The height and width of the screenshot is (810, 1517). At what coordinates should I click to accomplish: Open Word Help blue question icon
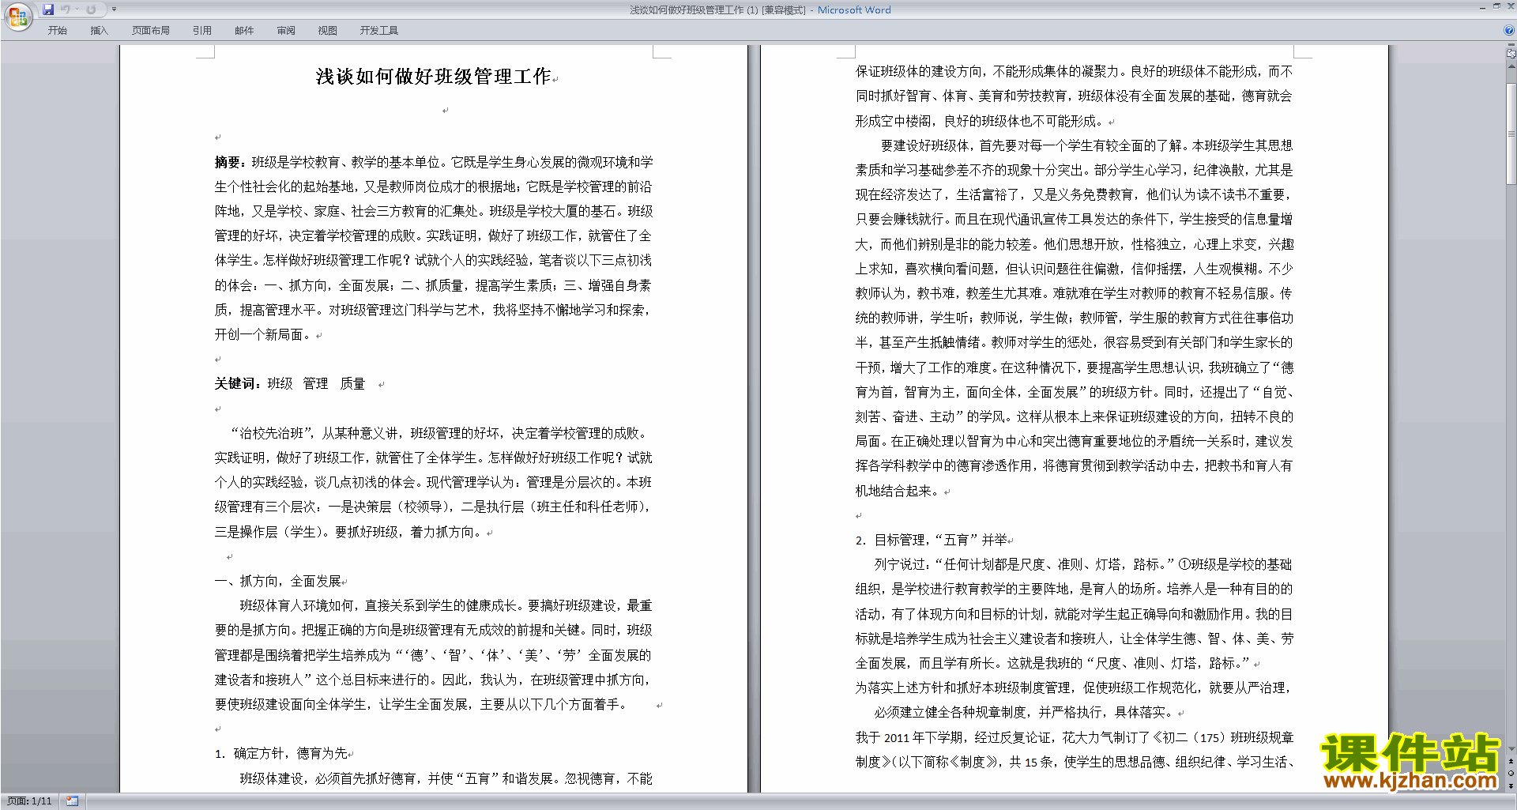point(1509,30)
